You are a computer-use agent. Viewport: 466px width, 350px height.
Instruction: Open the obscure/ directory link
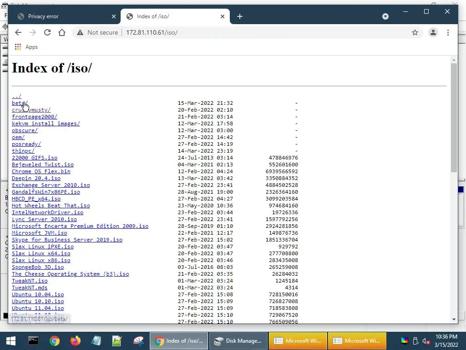click(x=25, y=130)
